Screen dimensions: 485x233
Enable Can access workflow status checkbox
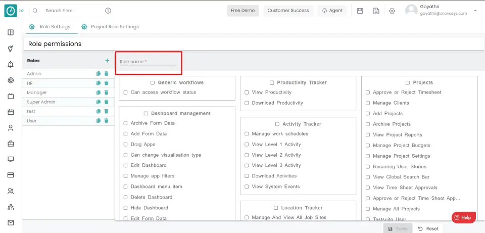(x=125, y=92)
